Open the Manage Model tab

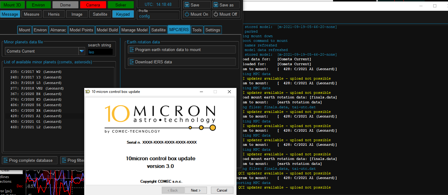tap(134, 30)
